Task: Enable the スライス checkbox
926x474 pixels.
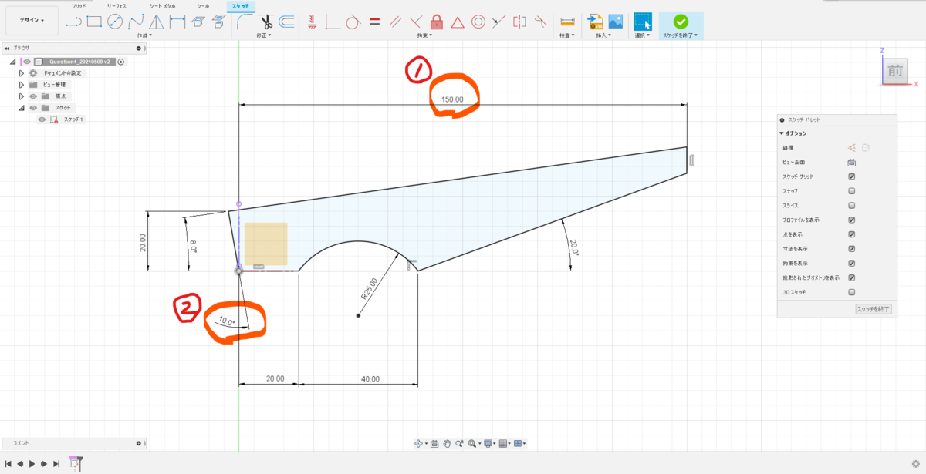Action: [852, 206]
